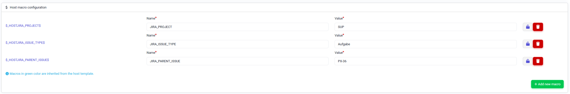
Task: Toggle the lock icon for JIRA_PARENT_ISSUE macro
Action: [x=528, y=61]
